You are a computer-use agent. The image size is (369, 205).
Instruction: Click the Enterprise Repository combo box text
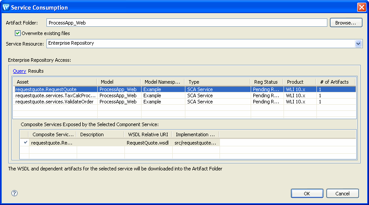pos(71,43)
